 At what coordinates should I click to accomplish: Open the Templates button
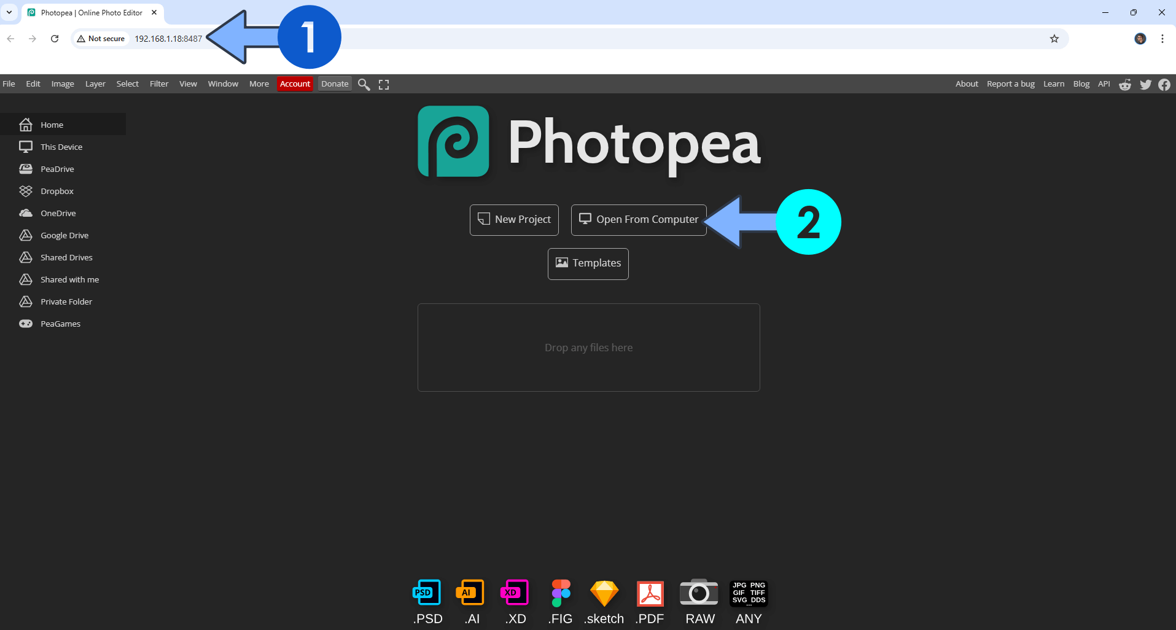point(588,263)
